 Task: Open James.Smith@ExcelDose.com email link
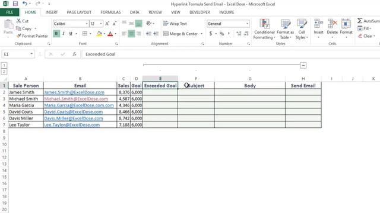click(74, 92)
